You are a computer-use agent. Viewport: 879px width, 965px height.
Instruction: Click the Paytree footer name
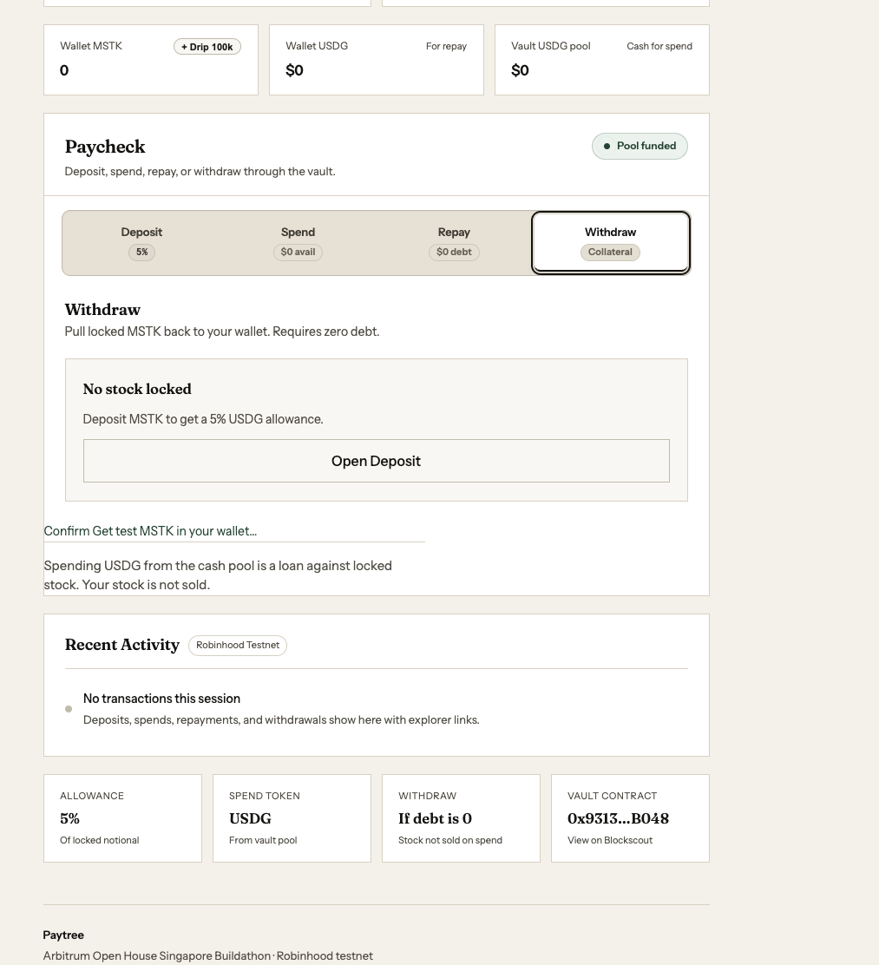[63, 935]
